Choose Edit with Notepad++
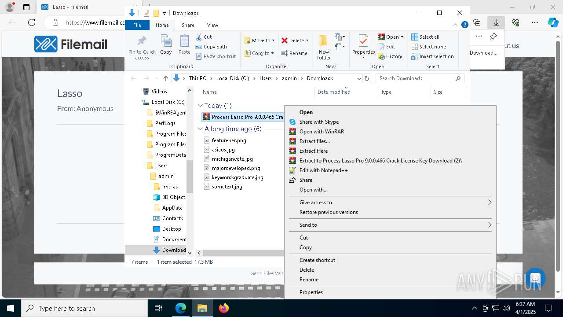The width and height of the screenshot is (563, 317). 390,170
